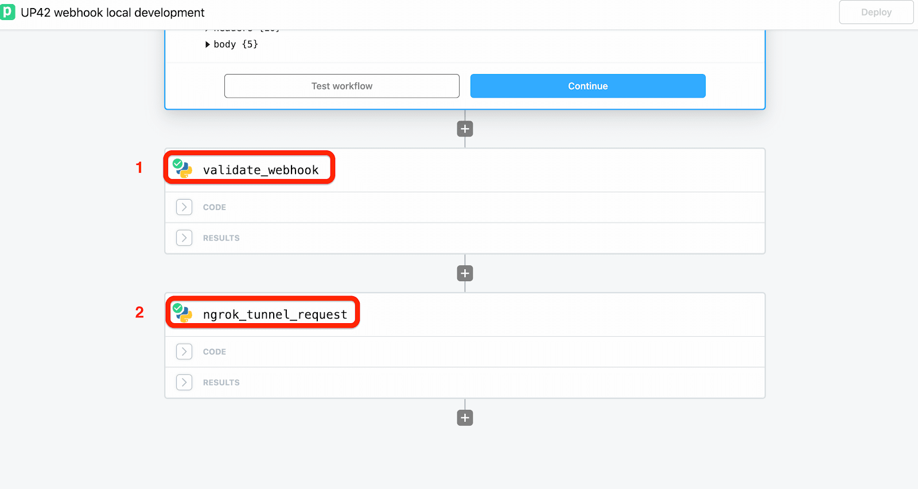Click the CODE label under ngrok_tunnel_request
This screenshot has height=489, width=918.
(x=215, y=352)
